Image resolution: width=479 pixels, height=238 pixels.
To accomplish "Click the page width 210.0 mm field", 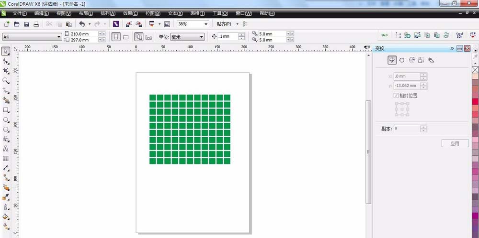I will pos(84,34).
